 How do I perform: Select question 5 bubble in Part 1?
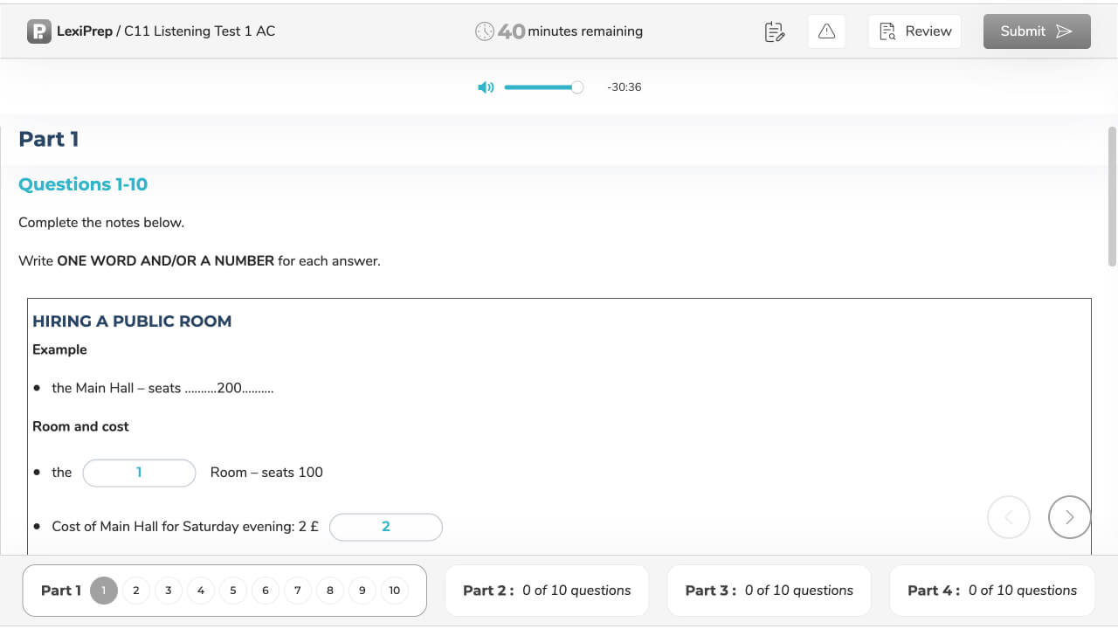233,590
